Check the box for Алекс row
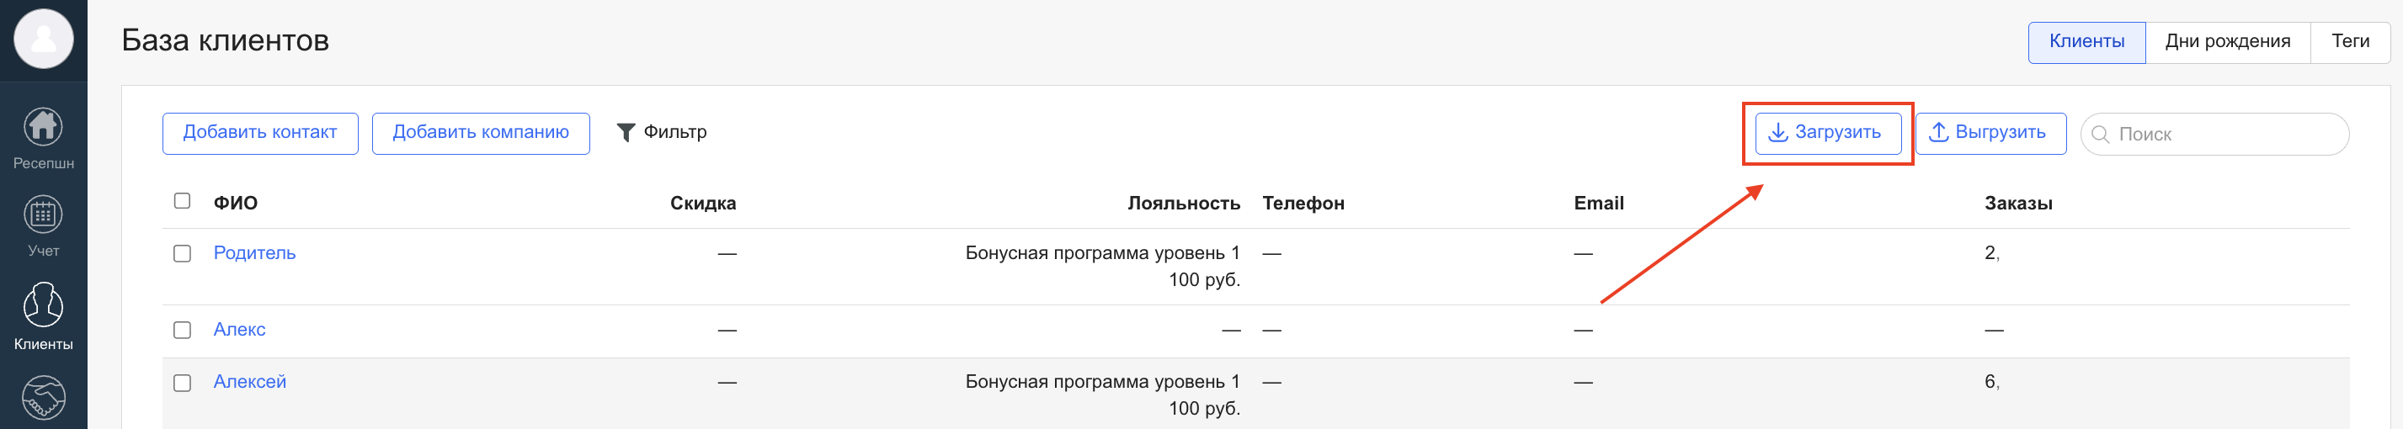The height and width of the screenshot is (429, 2403). click(182, 330)
